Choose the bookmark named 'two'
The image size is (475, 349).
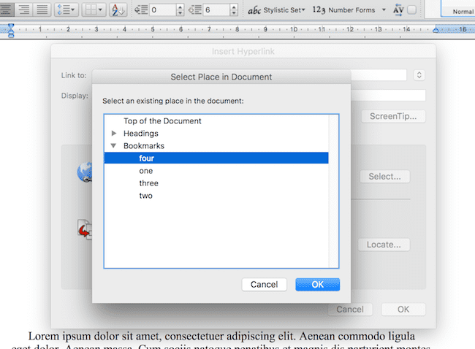(145, 196)
